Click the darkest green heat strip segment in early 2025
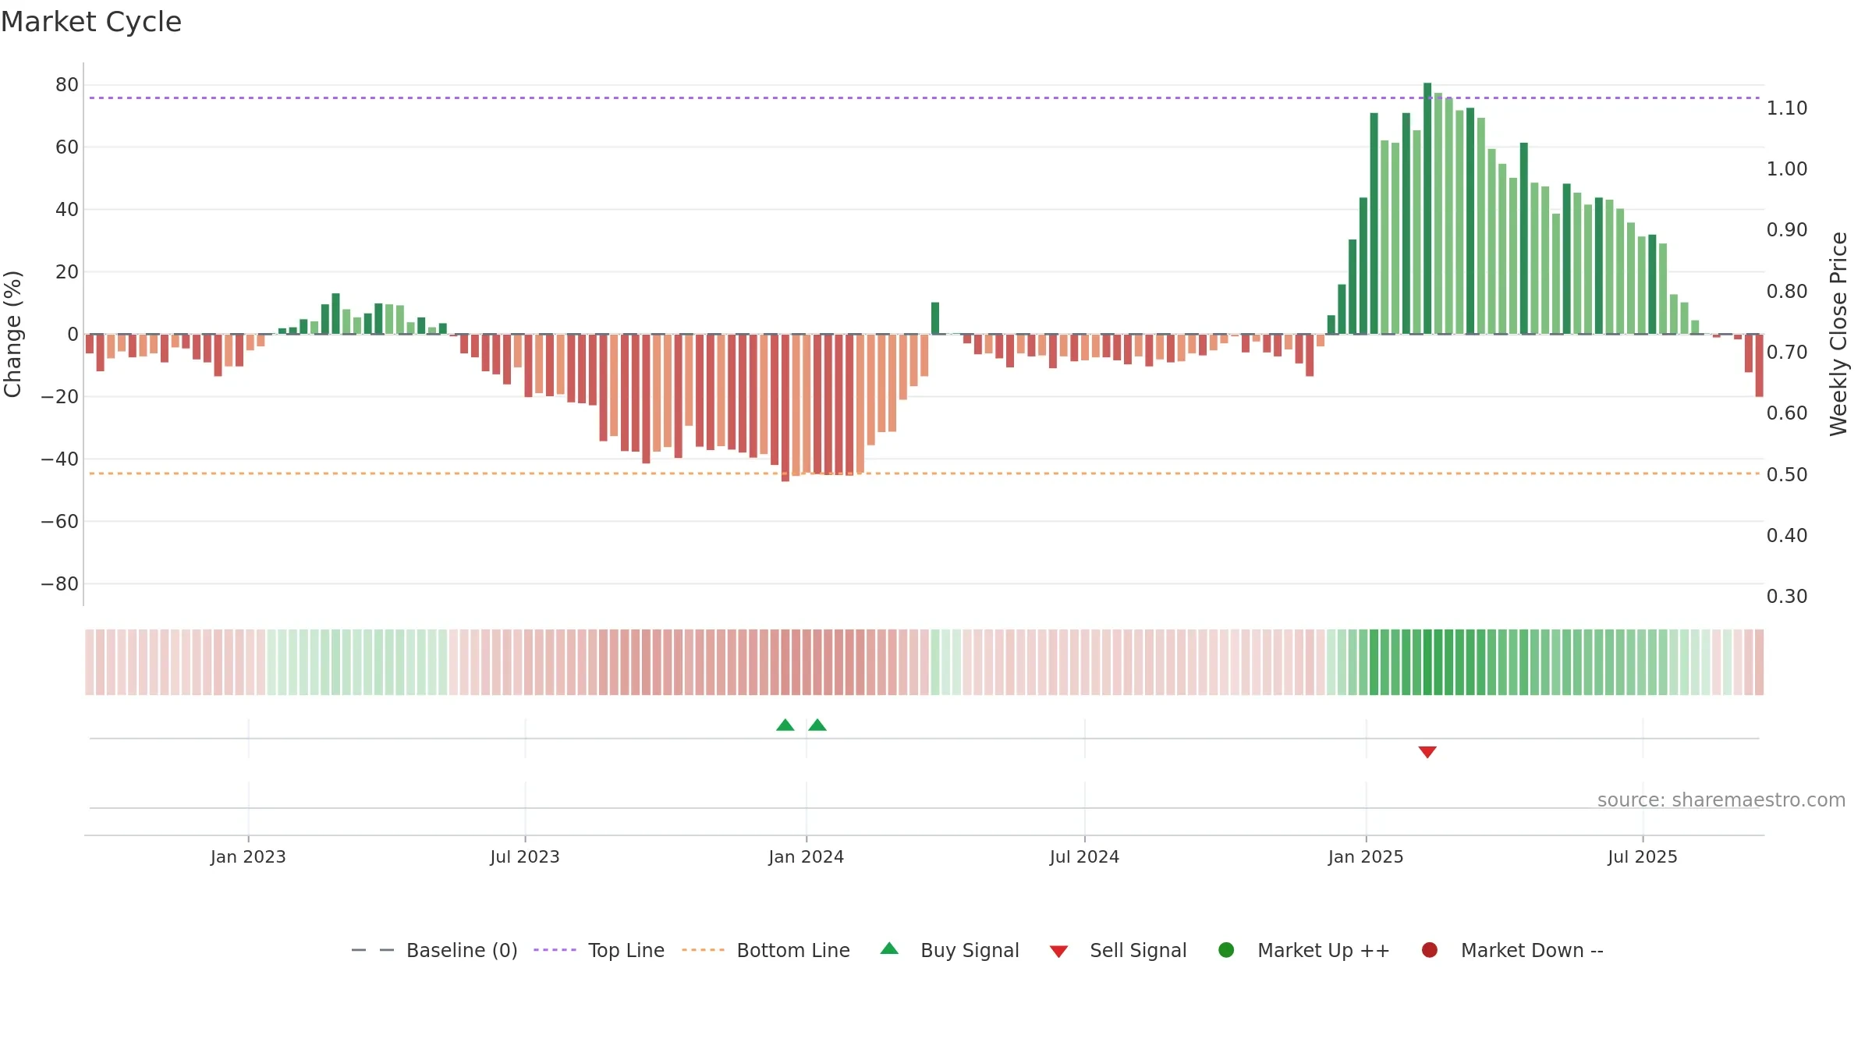 tap(1427, 662)
